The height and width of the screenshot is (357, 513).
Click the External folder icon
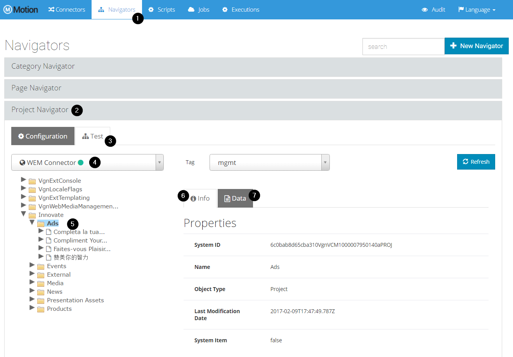click(41, 275)
